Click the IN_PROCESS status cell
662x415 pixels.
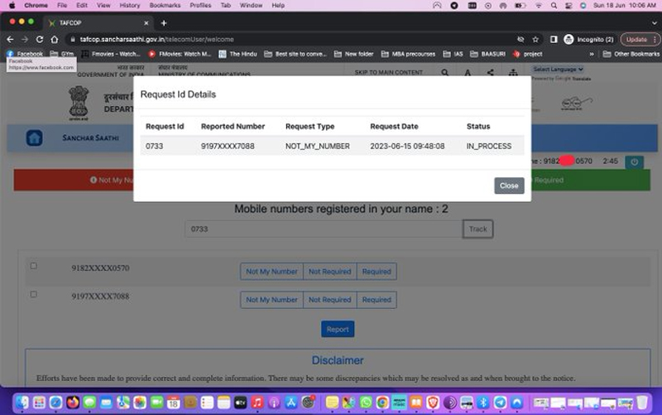(489, 147)
